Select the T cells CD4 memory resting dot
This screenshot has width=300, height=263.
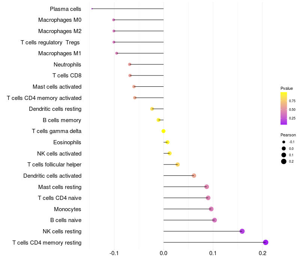(x=265, y=242)
